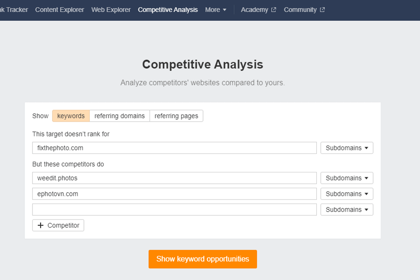The height and width of the screenshot is (280, 420).
Task: Open the Rank Tracker nav item
Action: click(14, 10)
